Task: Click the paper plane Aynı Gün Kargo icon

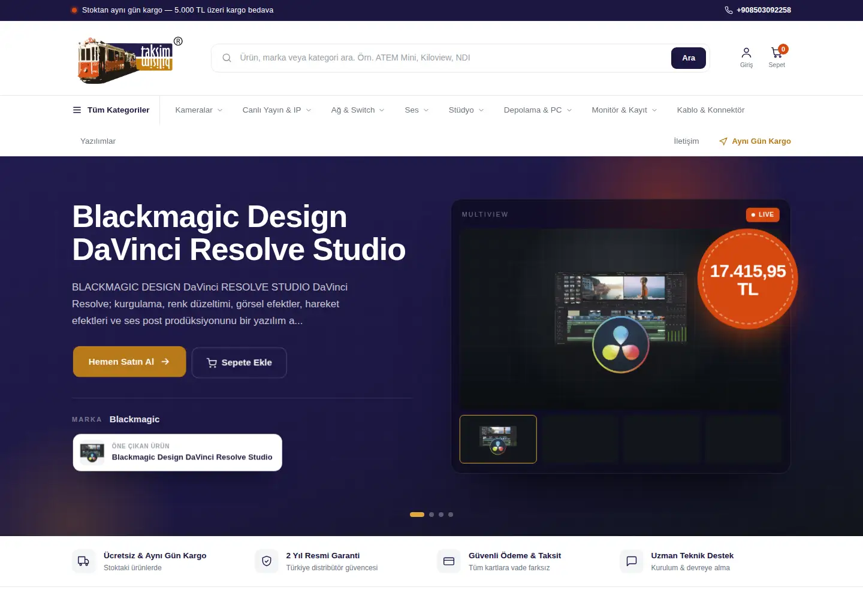Action: 723,141
